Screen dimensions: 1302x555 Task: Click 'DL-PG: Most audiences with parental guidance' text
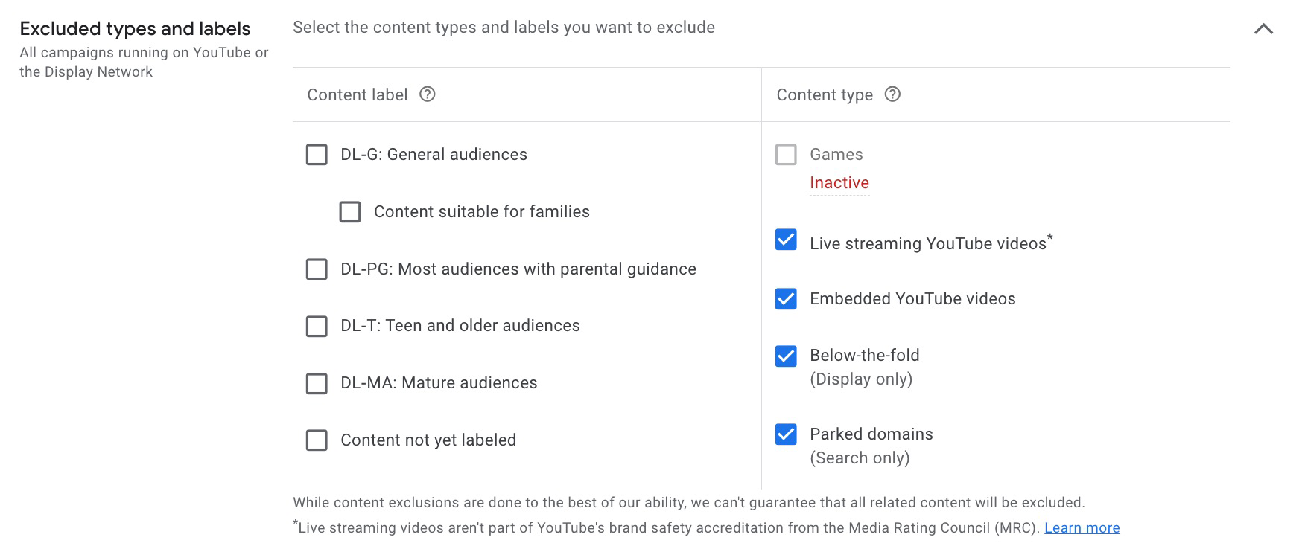pyautogui.click(x=518, y=269)
